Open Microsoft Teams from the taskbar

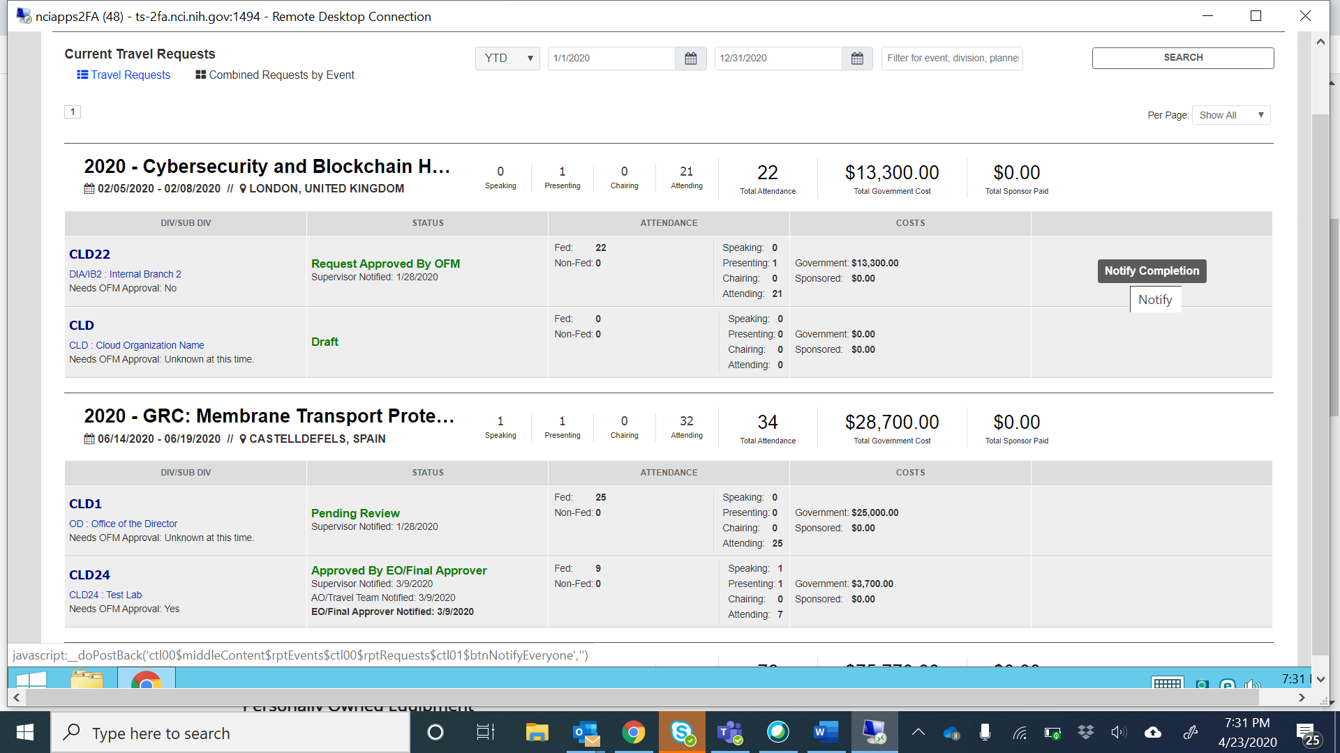coord(729,732)
